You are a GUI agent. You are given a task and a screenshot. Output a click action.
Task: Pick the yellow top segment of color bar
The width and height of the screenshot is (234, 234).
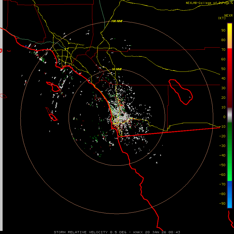click(x=230, y=36)
